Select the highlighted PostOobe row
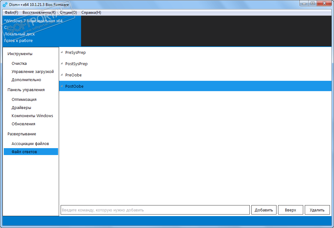Image resolution: width=334 pixels, height=228 pixels. (x=195, y=86)
